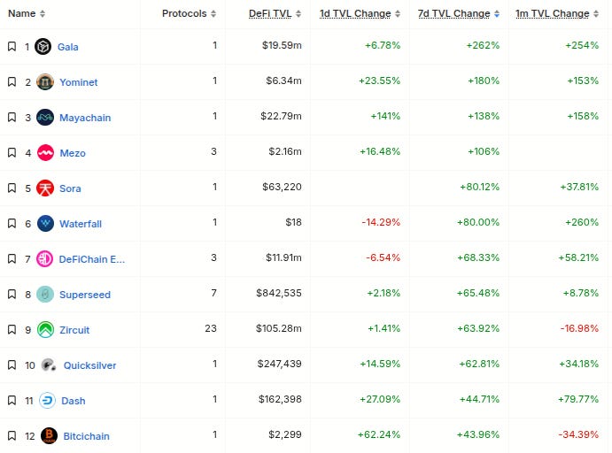This screenshot has height=453, width=612.
Task: Select Bitcichain's +62.24% 1d change
Action: (x=379, y=434)
